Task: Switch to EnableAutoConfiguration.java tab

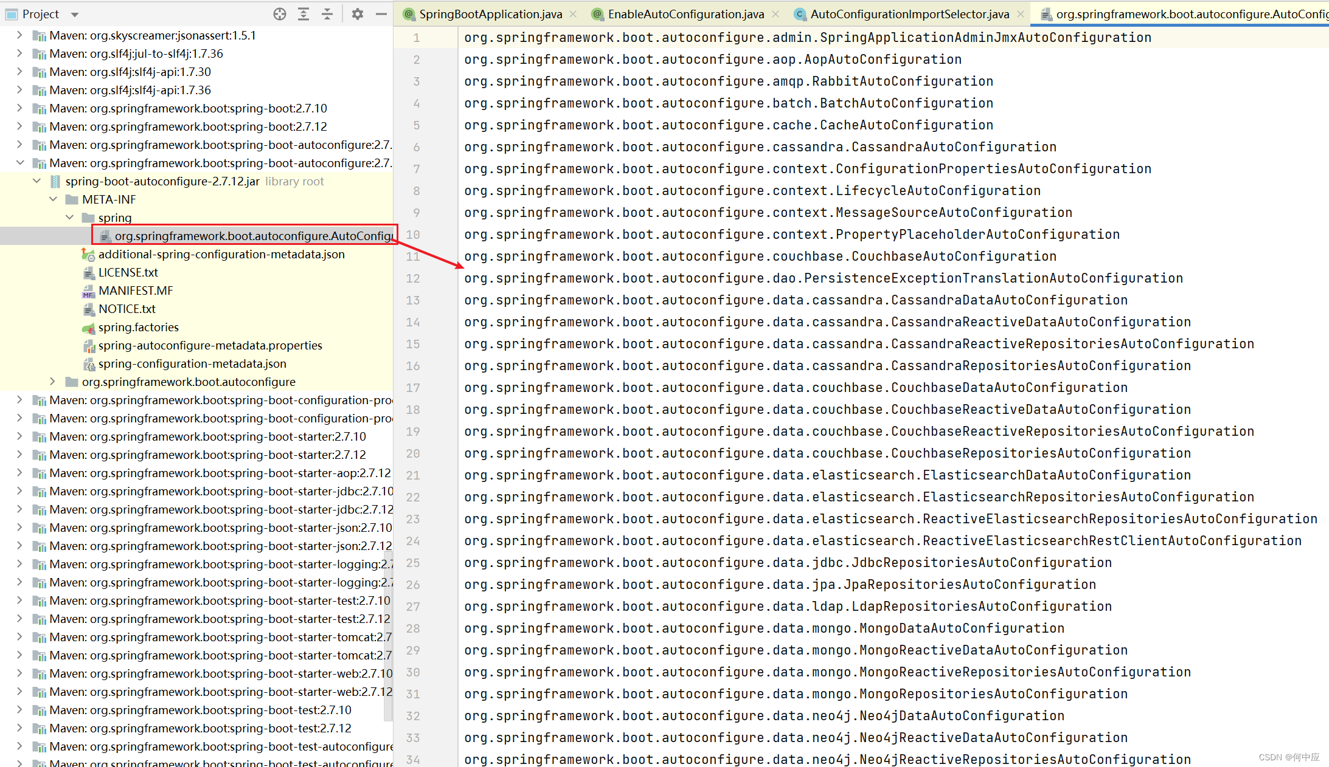Action: click(x=685, y=14)
